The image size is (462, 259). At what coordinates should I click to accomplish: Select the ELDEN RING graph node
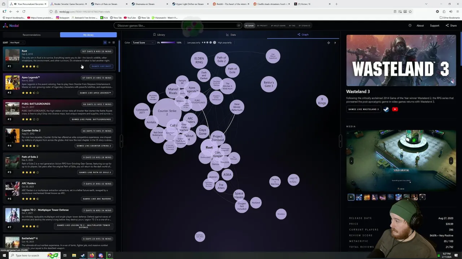(199, 60)
